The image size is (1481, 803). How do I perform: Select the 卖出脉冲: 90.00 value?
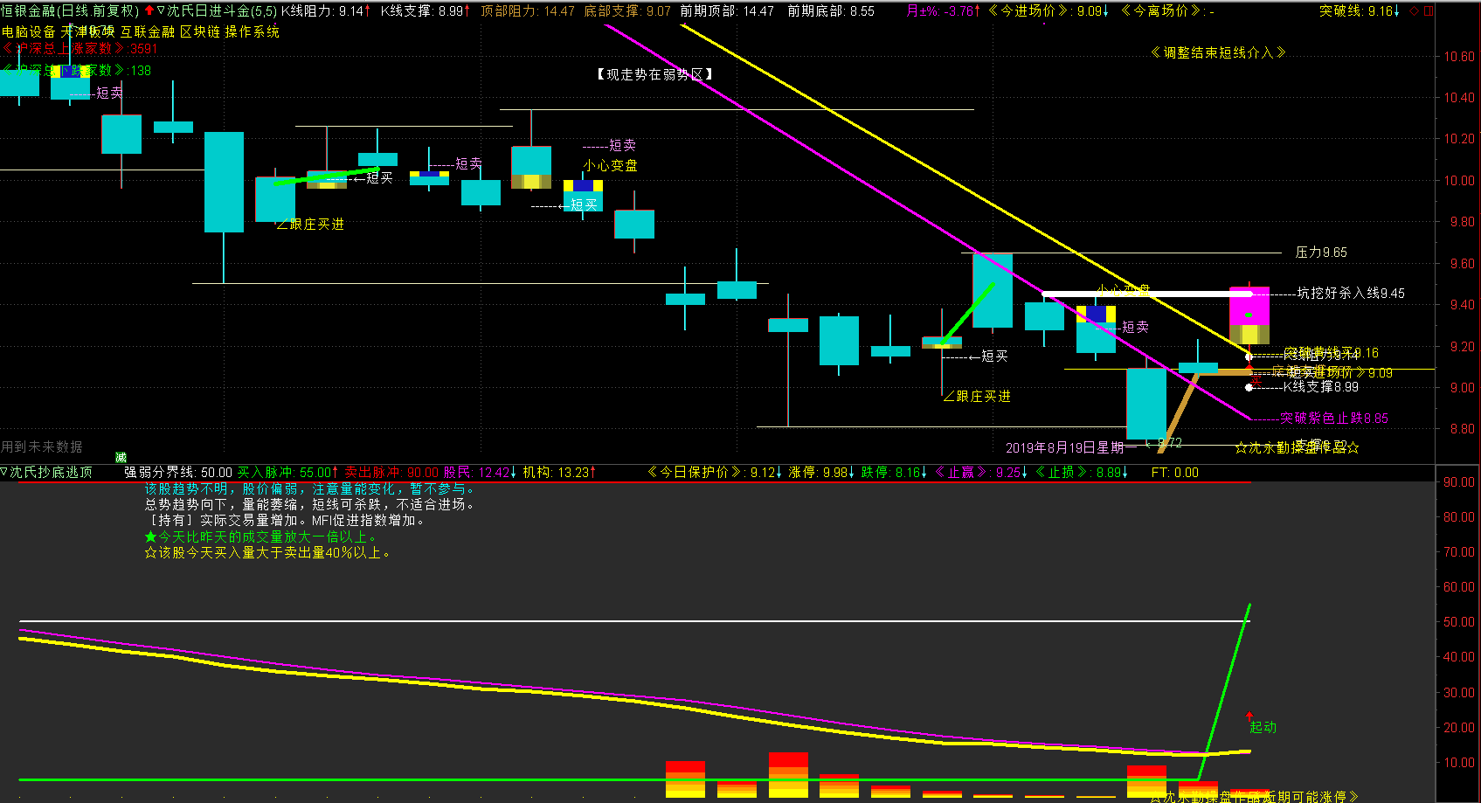(392, 473)
